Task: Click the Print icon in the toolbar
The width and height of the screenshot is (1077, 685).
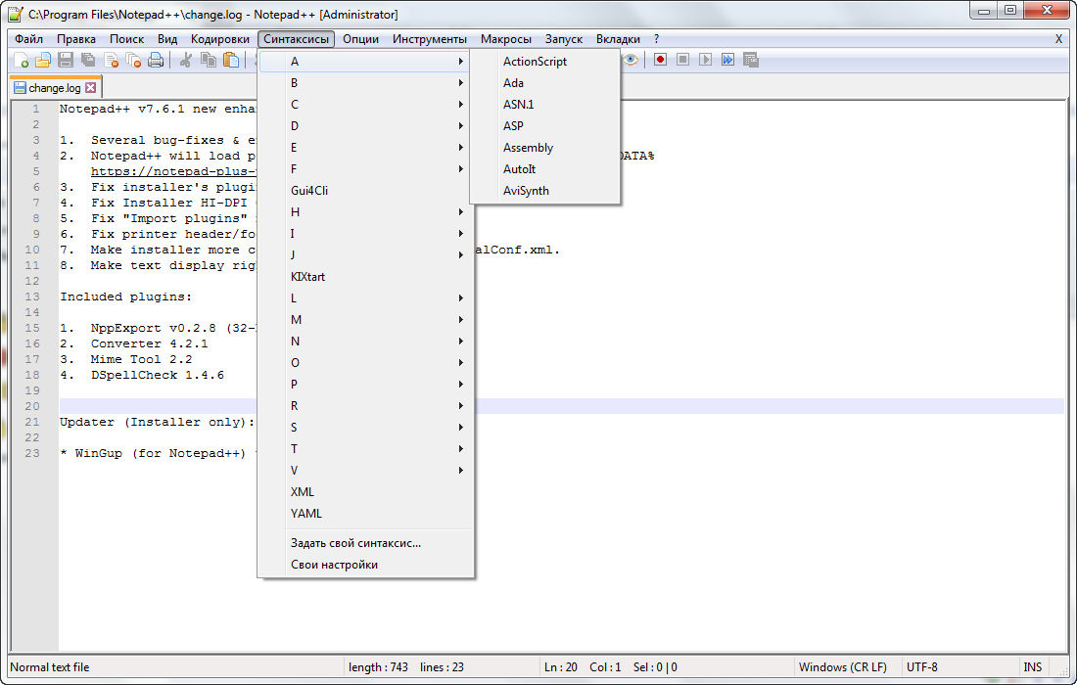Action: point(156,61)
